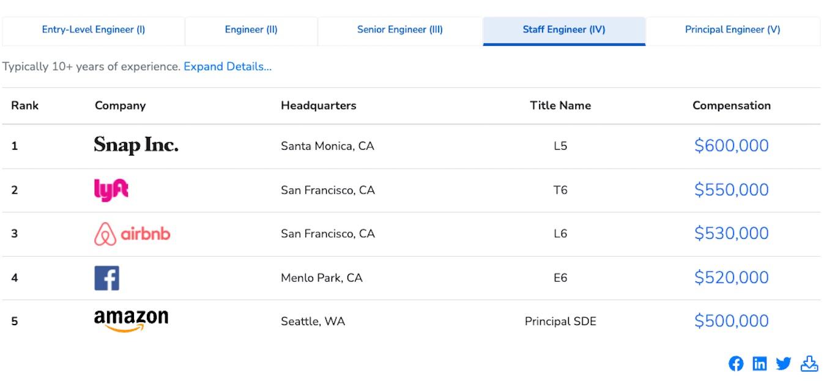Click Airbnb's $530,000 compensation value
This screenshot has height=382, width=824.
[731, 233]
